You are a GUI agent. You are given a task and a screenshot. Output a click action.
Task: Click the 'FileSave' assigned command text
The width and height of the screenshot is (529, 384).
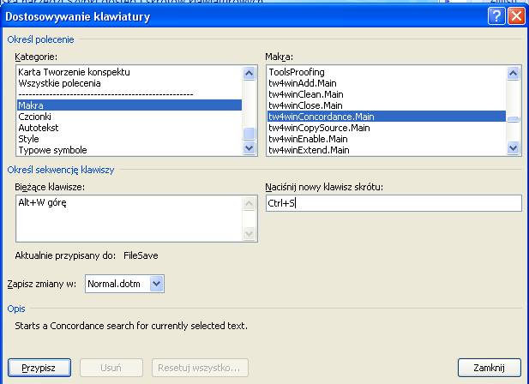141,255
